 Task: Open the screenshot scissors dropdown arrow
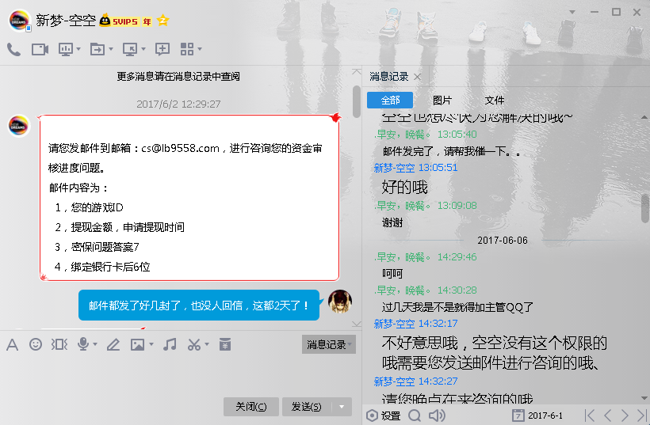coord(207,345)
